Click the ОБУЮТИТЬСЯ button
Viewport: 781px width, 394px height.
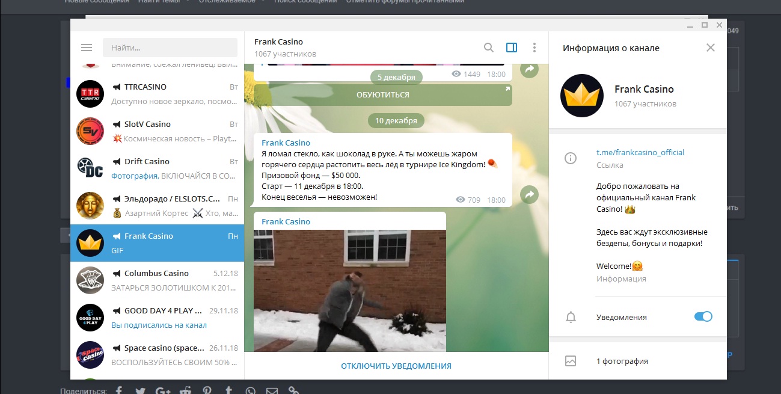(x=383, y=95)
